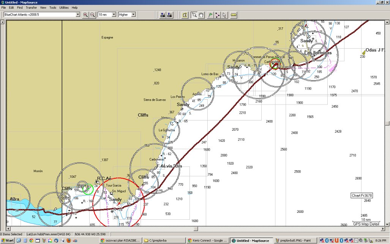
Task: Click Receive From Device toolbar icon
Action: pyautogui.click(x=169, y=15)
